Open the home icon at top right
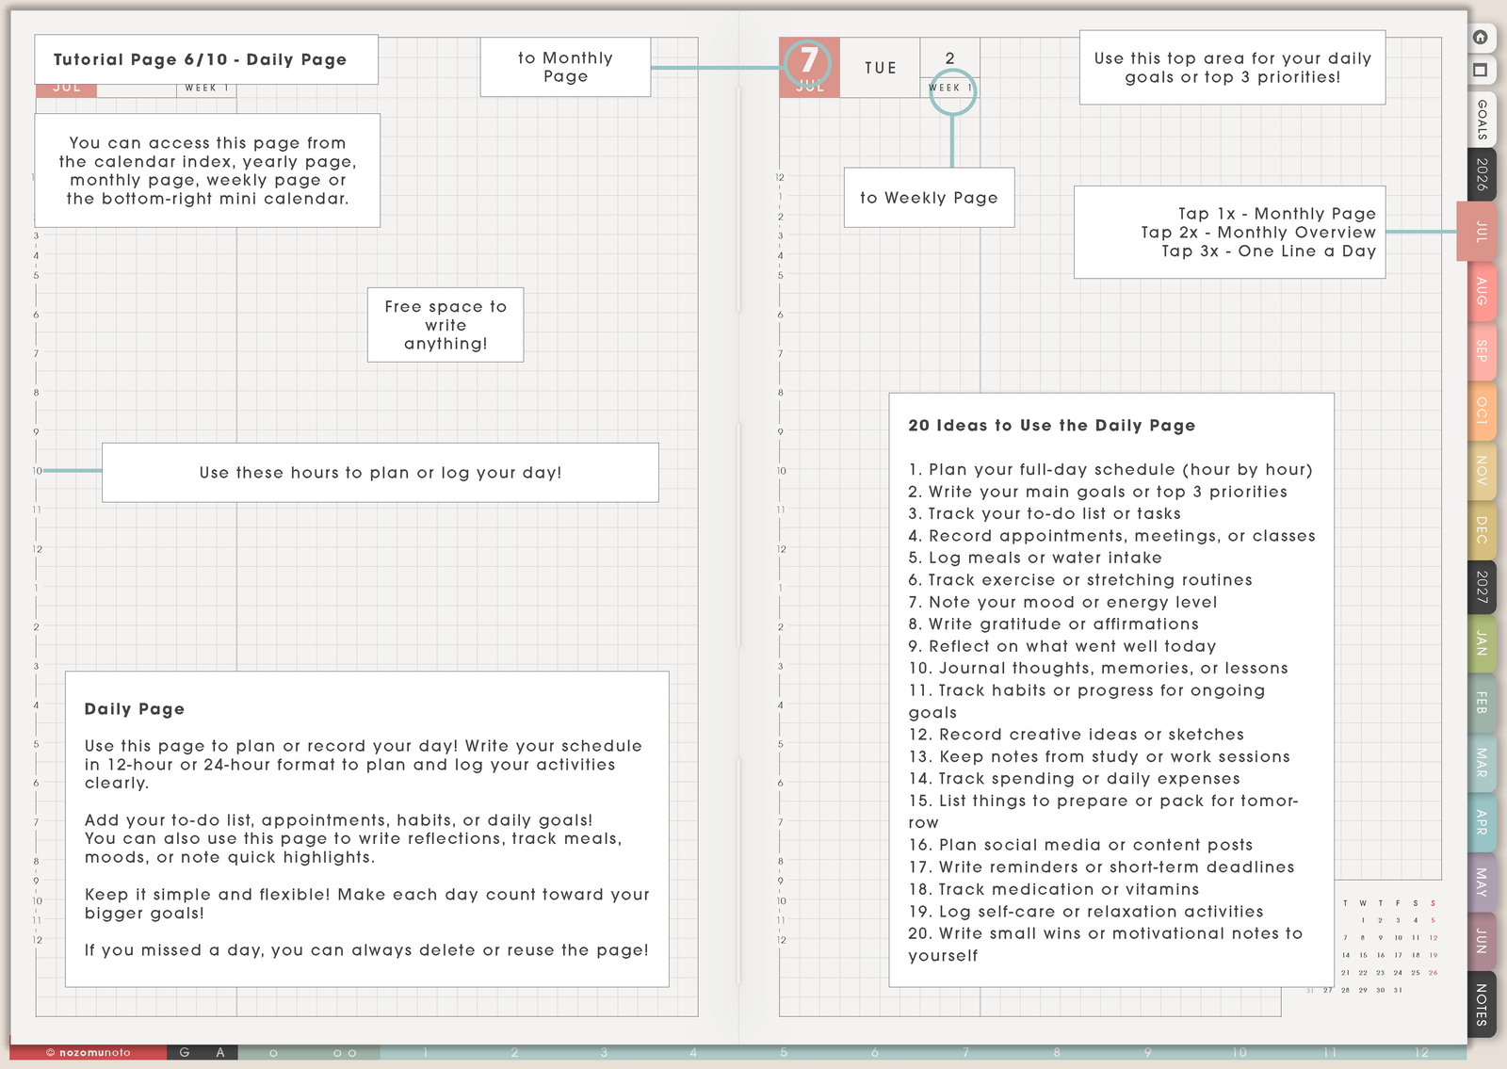The width and height of the screenshot is (1507, 1069). coord(1481,38)
